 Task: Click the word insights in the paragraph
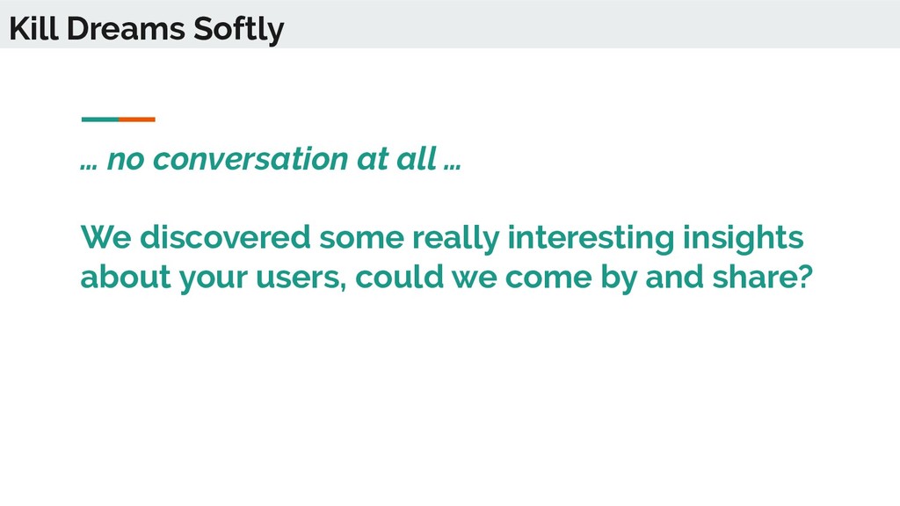tap(743, 239)
